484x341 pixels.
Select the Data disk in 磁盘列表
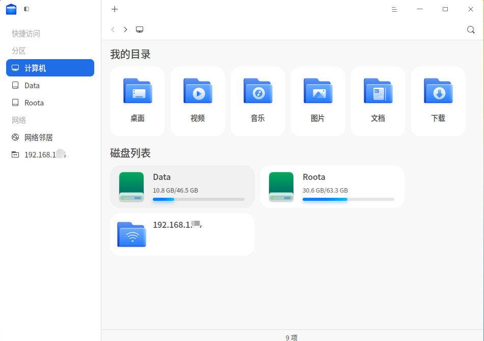[182, 187]
